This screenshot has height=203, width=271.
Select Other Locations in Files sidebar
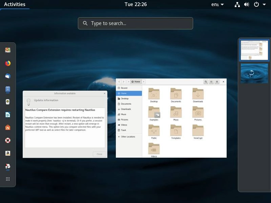click(x=129, y=137)
